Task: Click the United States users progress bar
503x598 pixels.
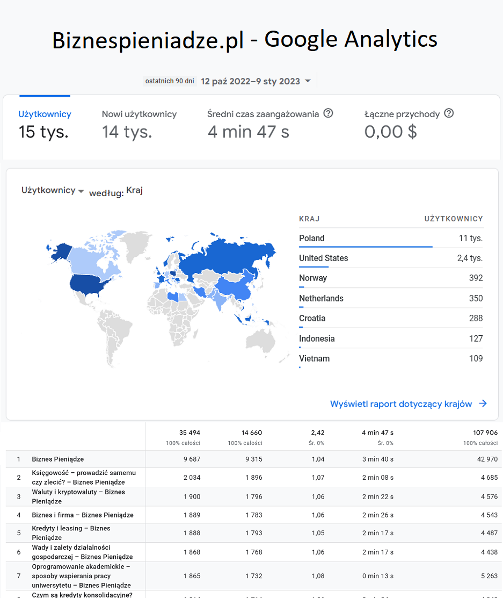Action: point(314,266)
